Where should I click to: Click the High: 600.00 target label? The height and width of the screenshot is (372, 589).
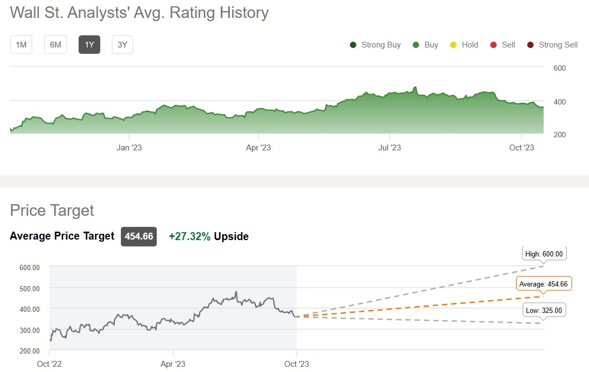pyautogui.click(x=544, y=254)
